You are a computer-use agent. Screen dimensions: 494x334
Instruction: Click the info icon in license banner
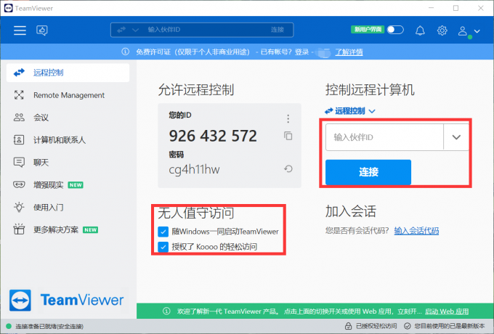coord(126,52)
